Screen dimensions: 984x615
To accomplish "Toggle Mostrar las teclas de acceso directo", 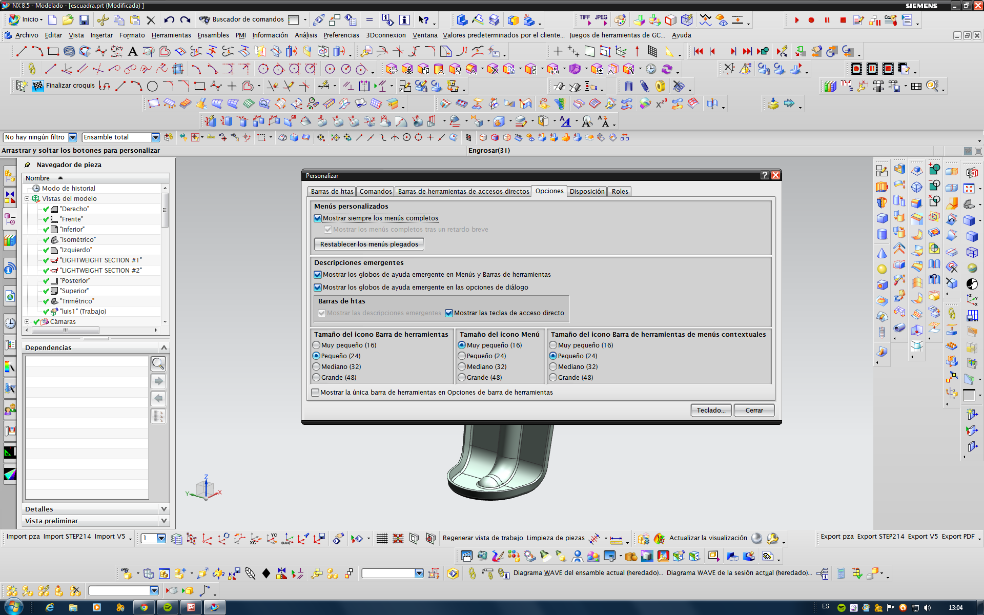I will click(x=449, y=313).
